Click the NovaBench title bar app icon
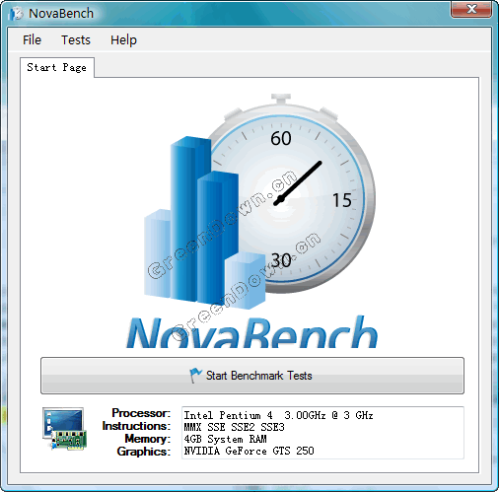Screen dimensions: 499x492 pyautogui.click(x=16, y=14)
